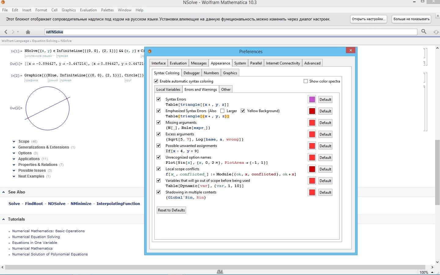The width and height of the screenshot is (440, 275).
Task: Collapse the Tutorials section
Action: click(4, 219)
